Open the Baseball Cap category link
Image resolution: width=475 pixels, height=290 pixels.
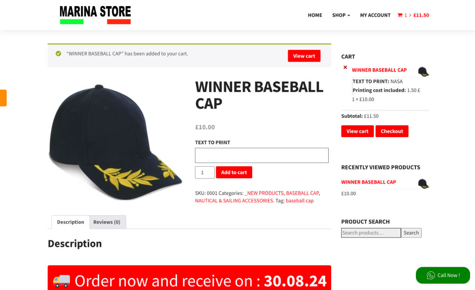pyautogui.click(x=302, y=193)
